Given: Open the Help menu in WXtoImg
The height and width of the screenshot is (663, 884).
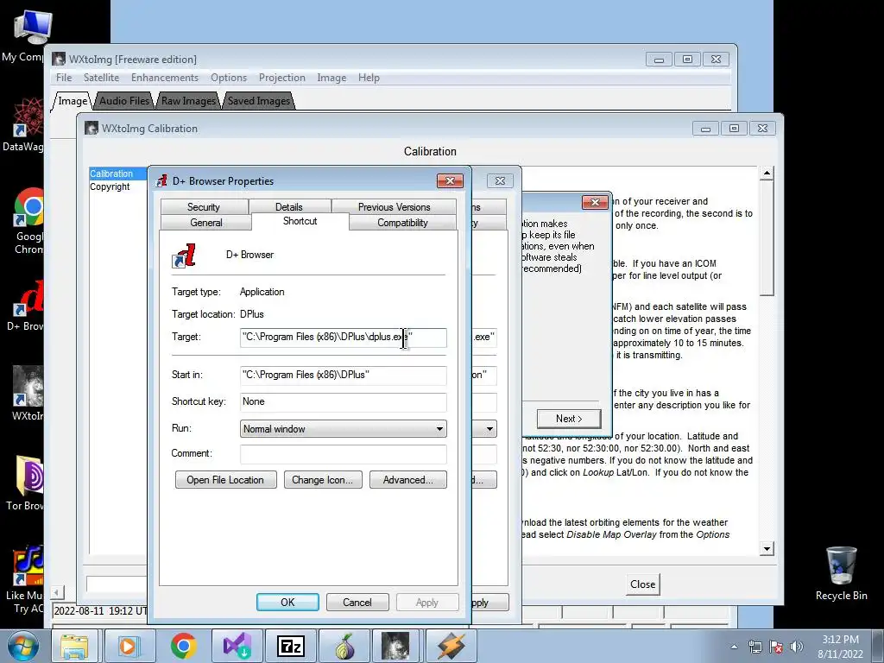Looking at the screenshot, I should (369, 78).
